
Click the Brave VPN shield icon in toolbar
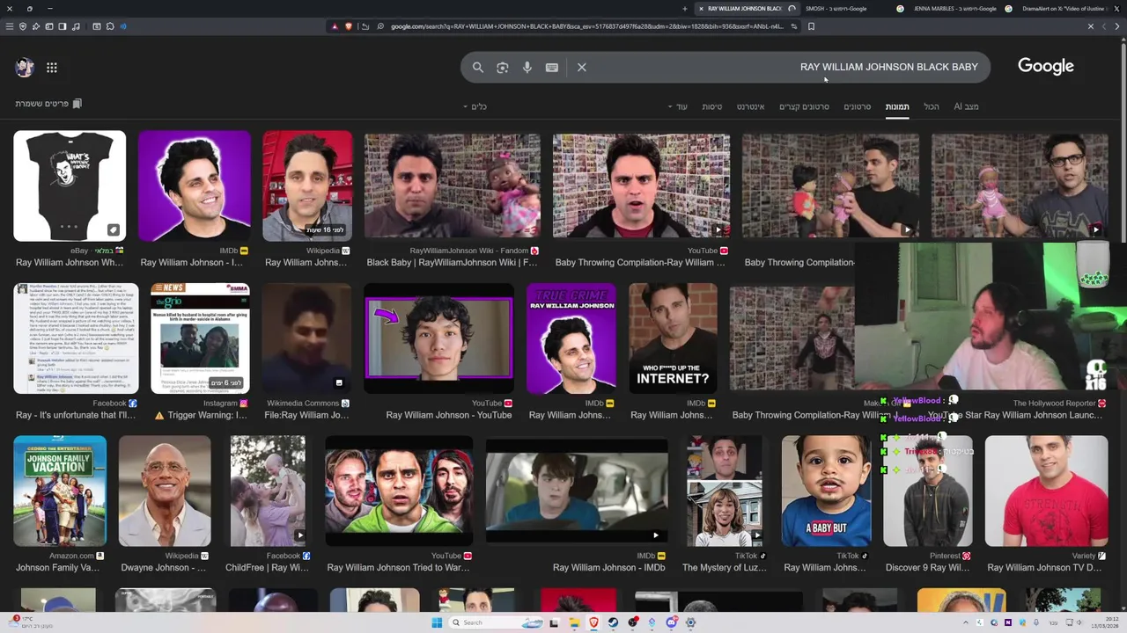click(x=23, y=26)
